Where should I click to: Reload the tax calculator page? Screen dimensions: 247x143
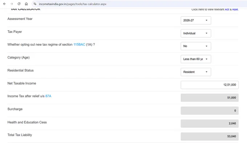[x=19, y=4]
